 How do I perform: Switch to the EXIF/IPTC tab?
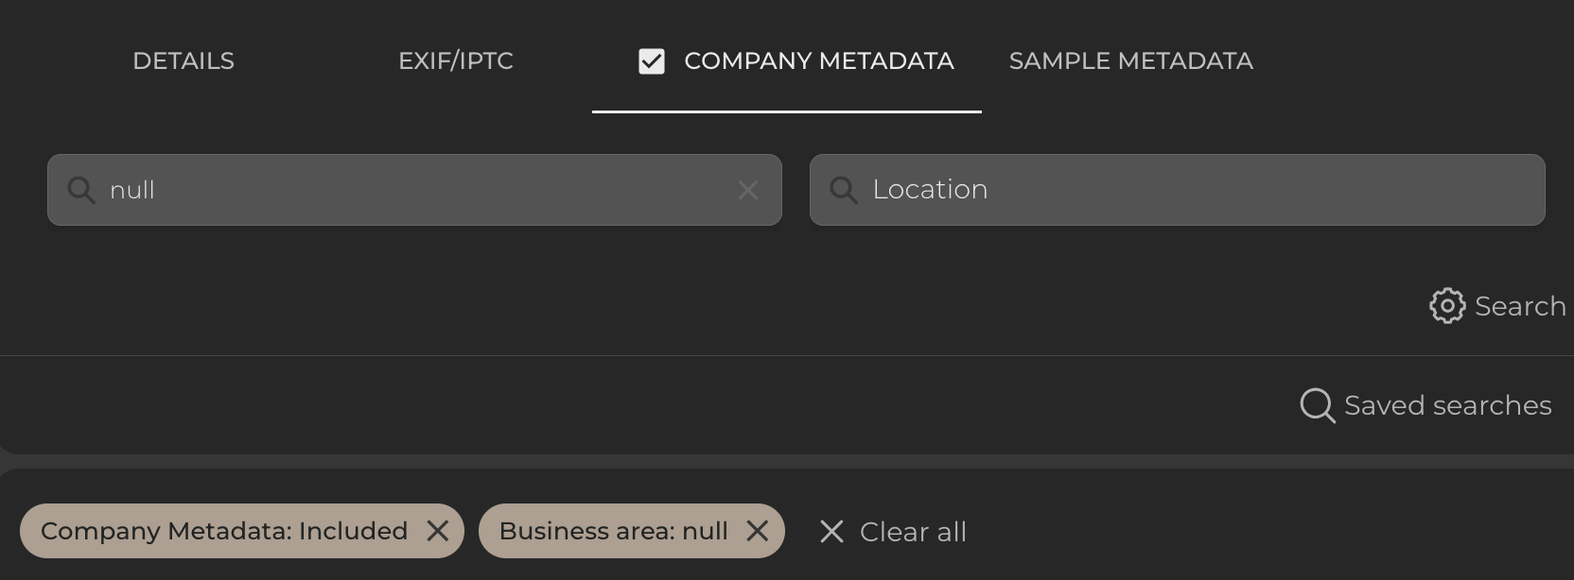point(456,60)
